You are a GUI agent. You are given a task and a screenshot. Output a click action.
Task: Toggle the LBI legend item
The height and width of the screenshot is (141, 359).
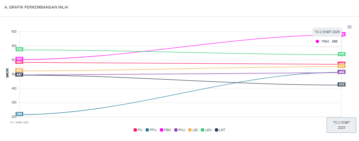[193, 130]
